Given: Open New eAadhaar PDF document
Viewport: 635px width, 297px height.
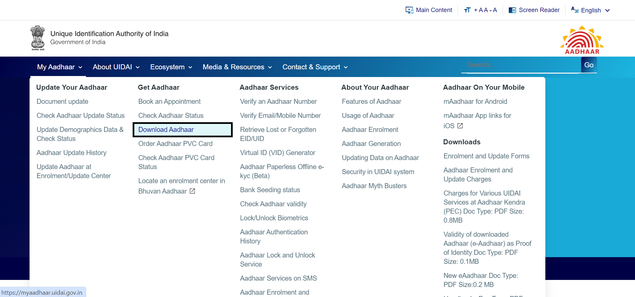Looking at the screenshot, I should tap(481, 280).
